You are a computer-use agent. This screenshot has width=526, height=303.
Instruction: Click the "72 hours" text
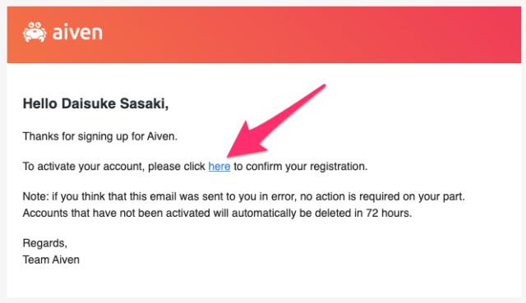tap(387, 213)
